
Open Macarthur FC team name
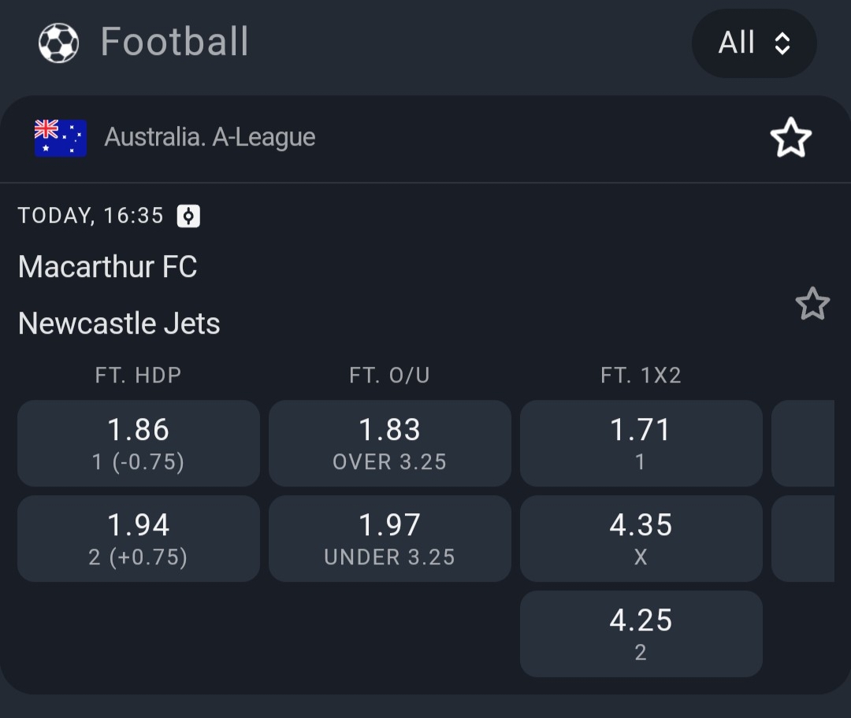click(108, 267)
